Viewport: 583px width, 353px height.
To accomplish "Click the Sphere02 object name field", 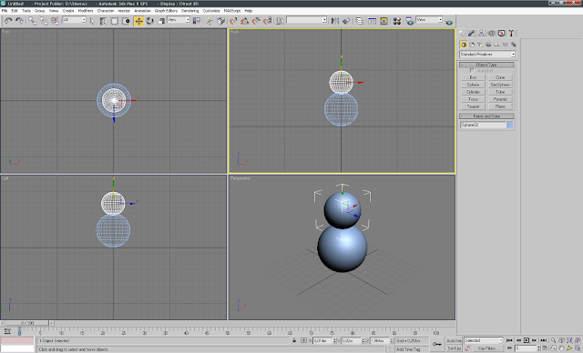I will [x=483, y=125].
